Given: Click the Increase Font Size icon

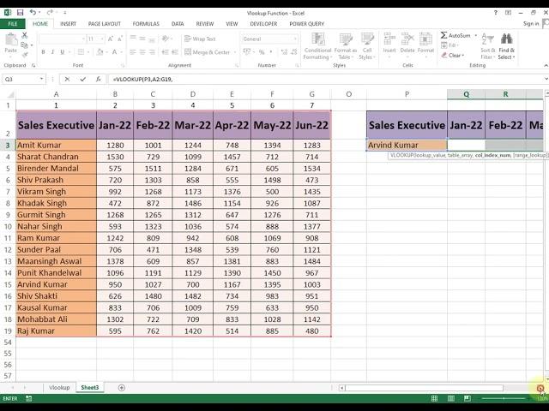Looking at the screenshot, I should click(111, 39).
